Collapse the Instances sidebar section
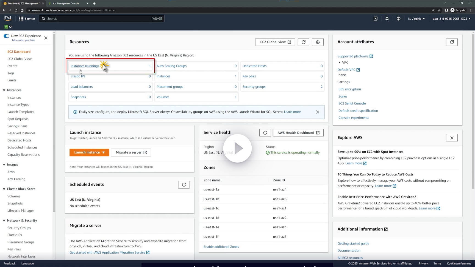 [x=4, y=90]
